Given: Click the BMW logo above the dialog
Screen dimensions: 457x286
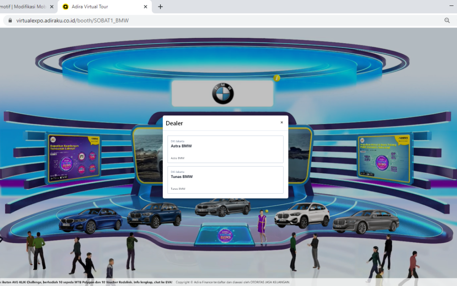Looking at the screenshot, I should click(223, 93).
